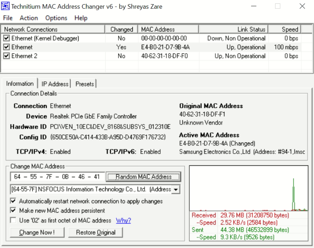Screen dimensions: 314x248
Task: Toggle Make new MAC address persistent
Action: pos(13,210)
